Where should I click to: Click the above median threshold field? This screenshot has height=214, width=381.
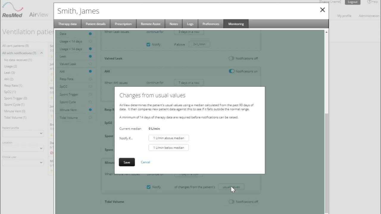[x=168, y=138]
